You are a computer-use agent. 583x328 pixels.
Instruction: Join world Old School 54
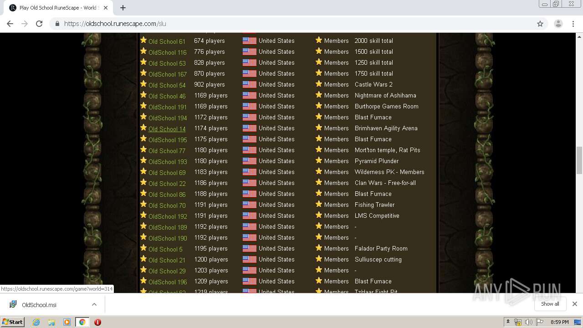[167, 85]
